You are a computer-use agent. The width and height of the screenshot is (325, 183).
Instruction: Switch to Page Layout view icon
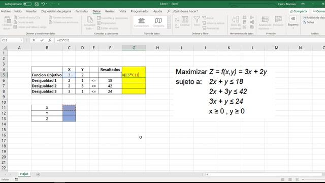290,179
